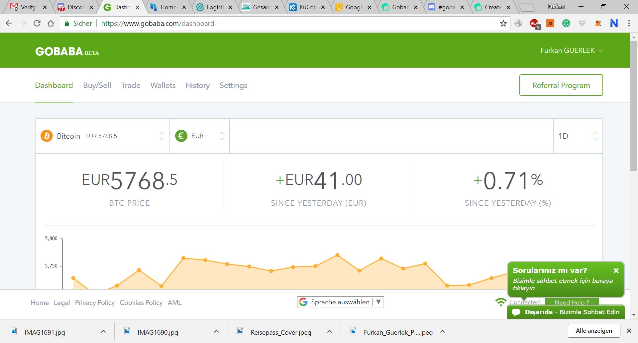
Task: Open IMAG1690.jpg download file
Action: pyautogui.click(x=158, y=332)
